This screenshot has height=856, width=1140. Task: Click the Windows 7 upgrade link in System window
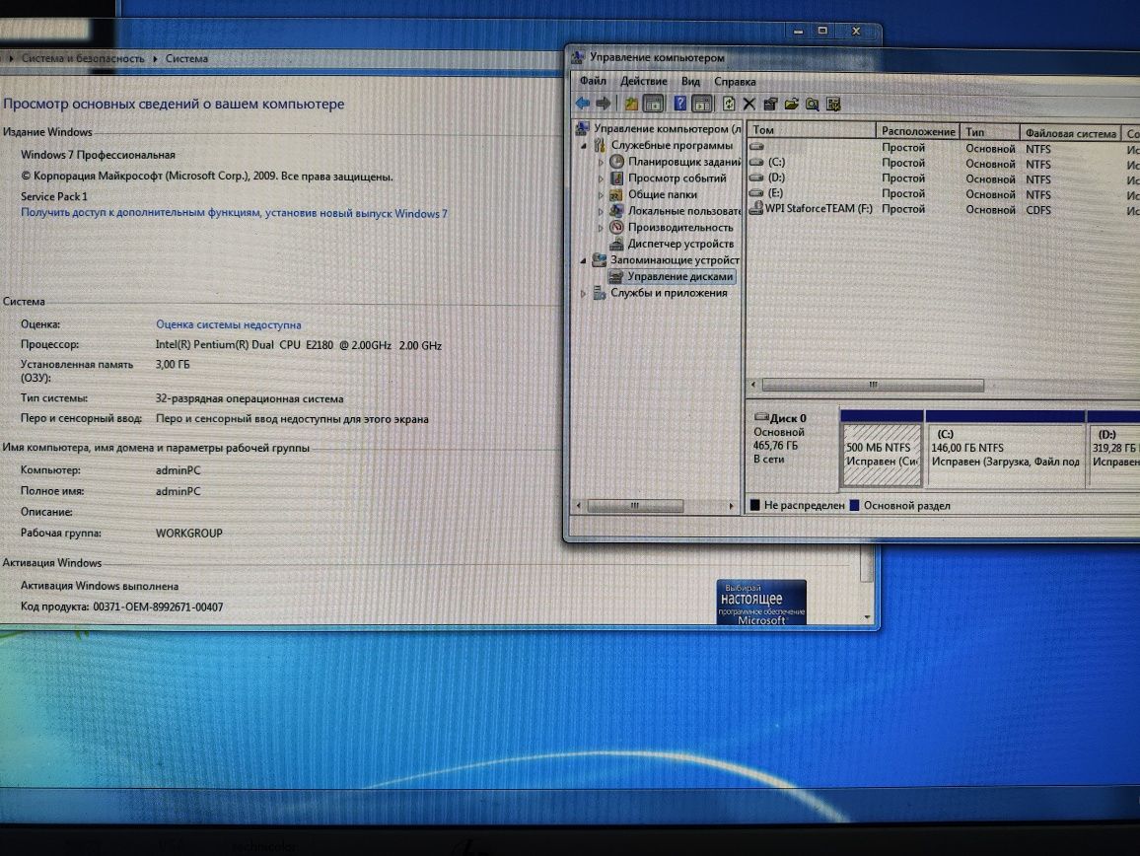point(234,213)
